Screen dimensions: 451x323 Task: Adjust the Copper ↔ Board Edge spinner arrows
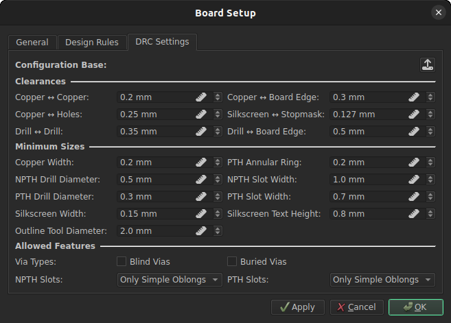(430, 97)
